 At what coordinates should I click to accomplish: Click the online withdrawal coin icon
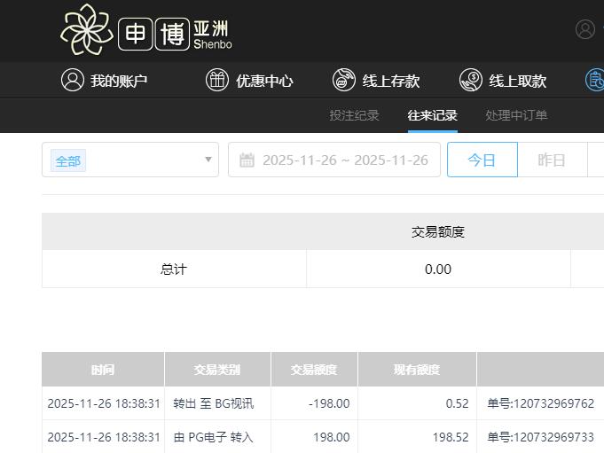[x=470, y=80]
